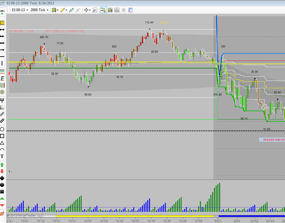Click the '280.7K' volume label
The height and width of the screenshot is (223, 285).
(44, 37)
